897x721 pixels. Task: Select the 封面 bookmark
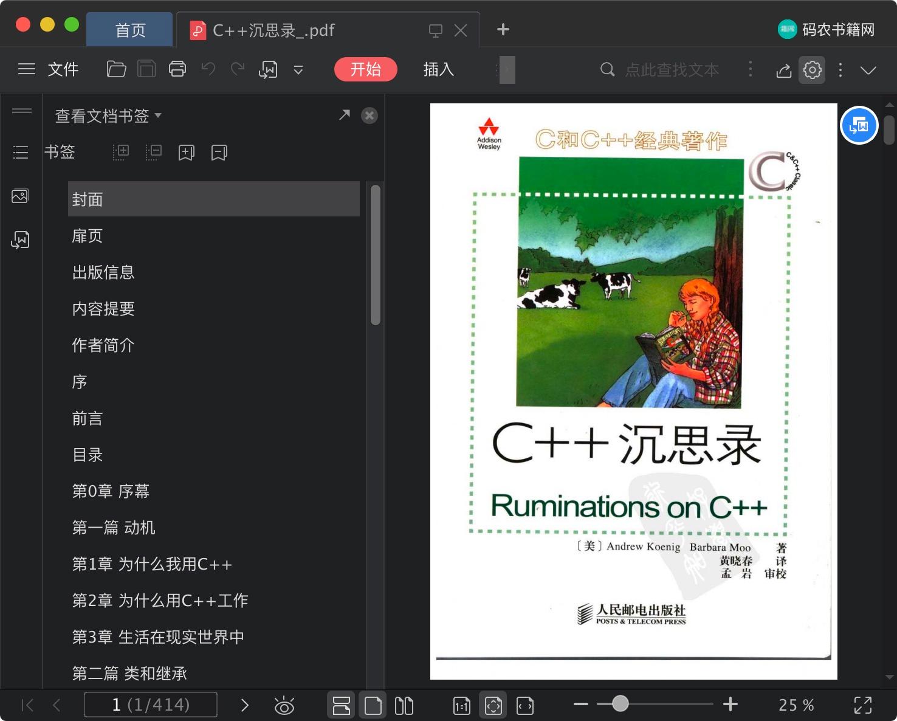214,199
